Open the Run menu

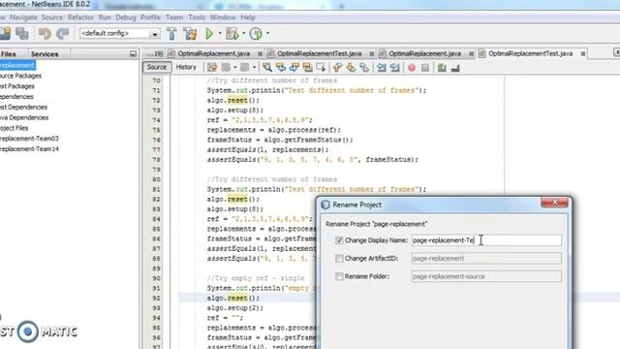[105, 17]
